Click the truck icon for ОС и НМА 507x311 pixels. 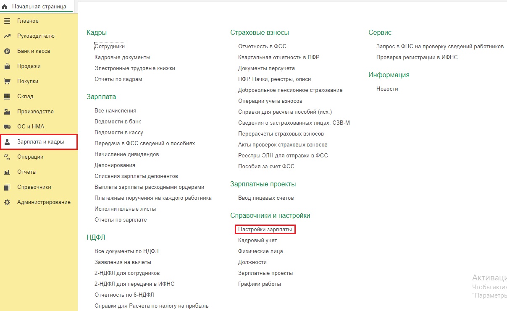pyautogui.click(x=7, y=127)
